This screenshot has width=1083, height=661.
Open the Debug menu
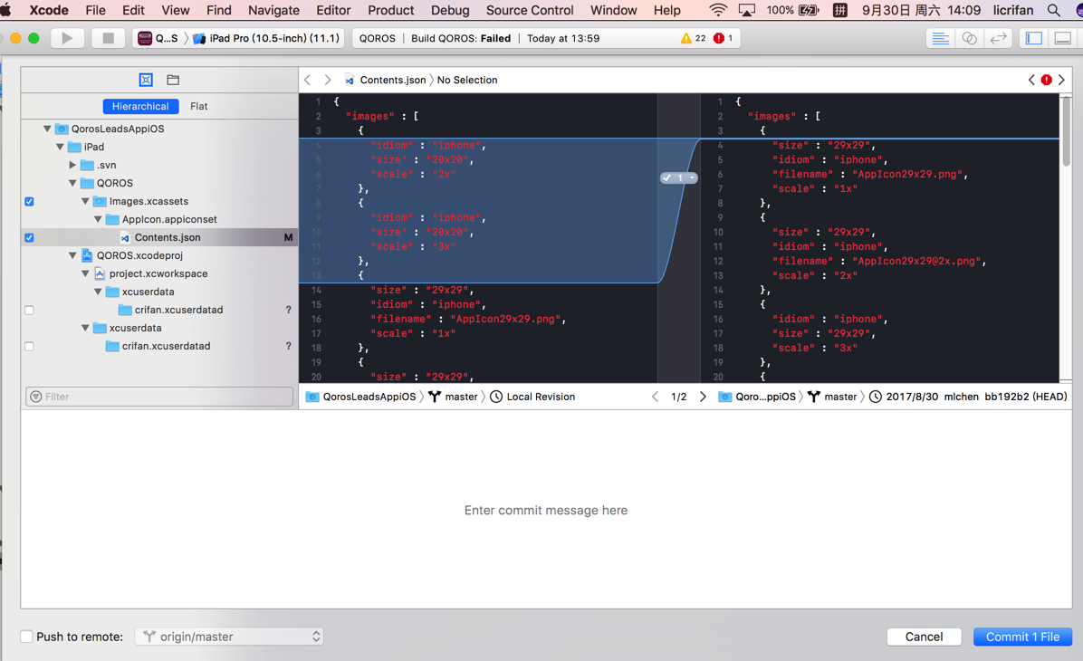[x=450, y=10]
